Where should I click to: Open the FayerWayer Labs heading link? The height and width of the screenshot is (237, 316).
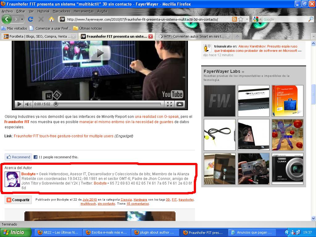tap(224, 71)
